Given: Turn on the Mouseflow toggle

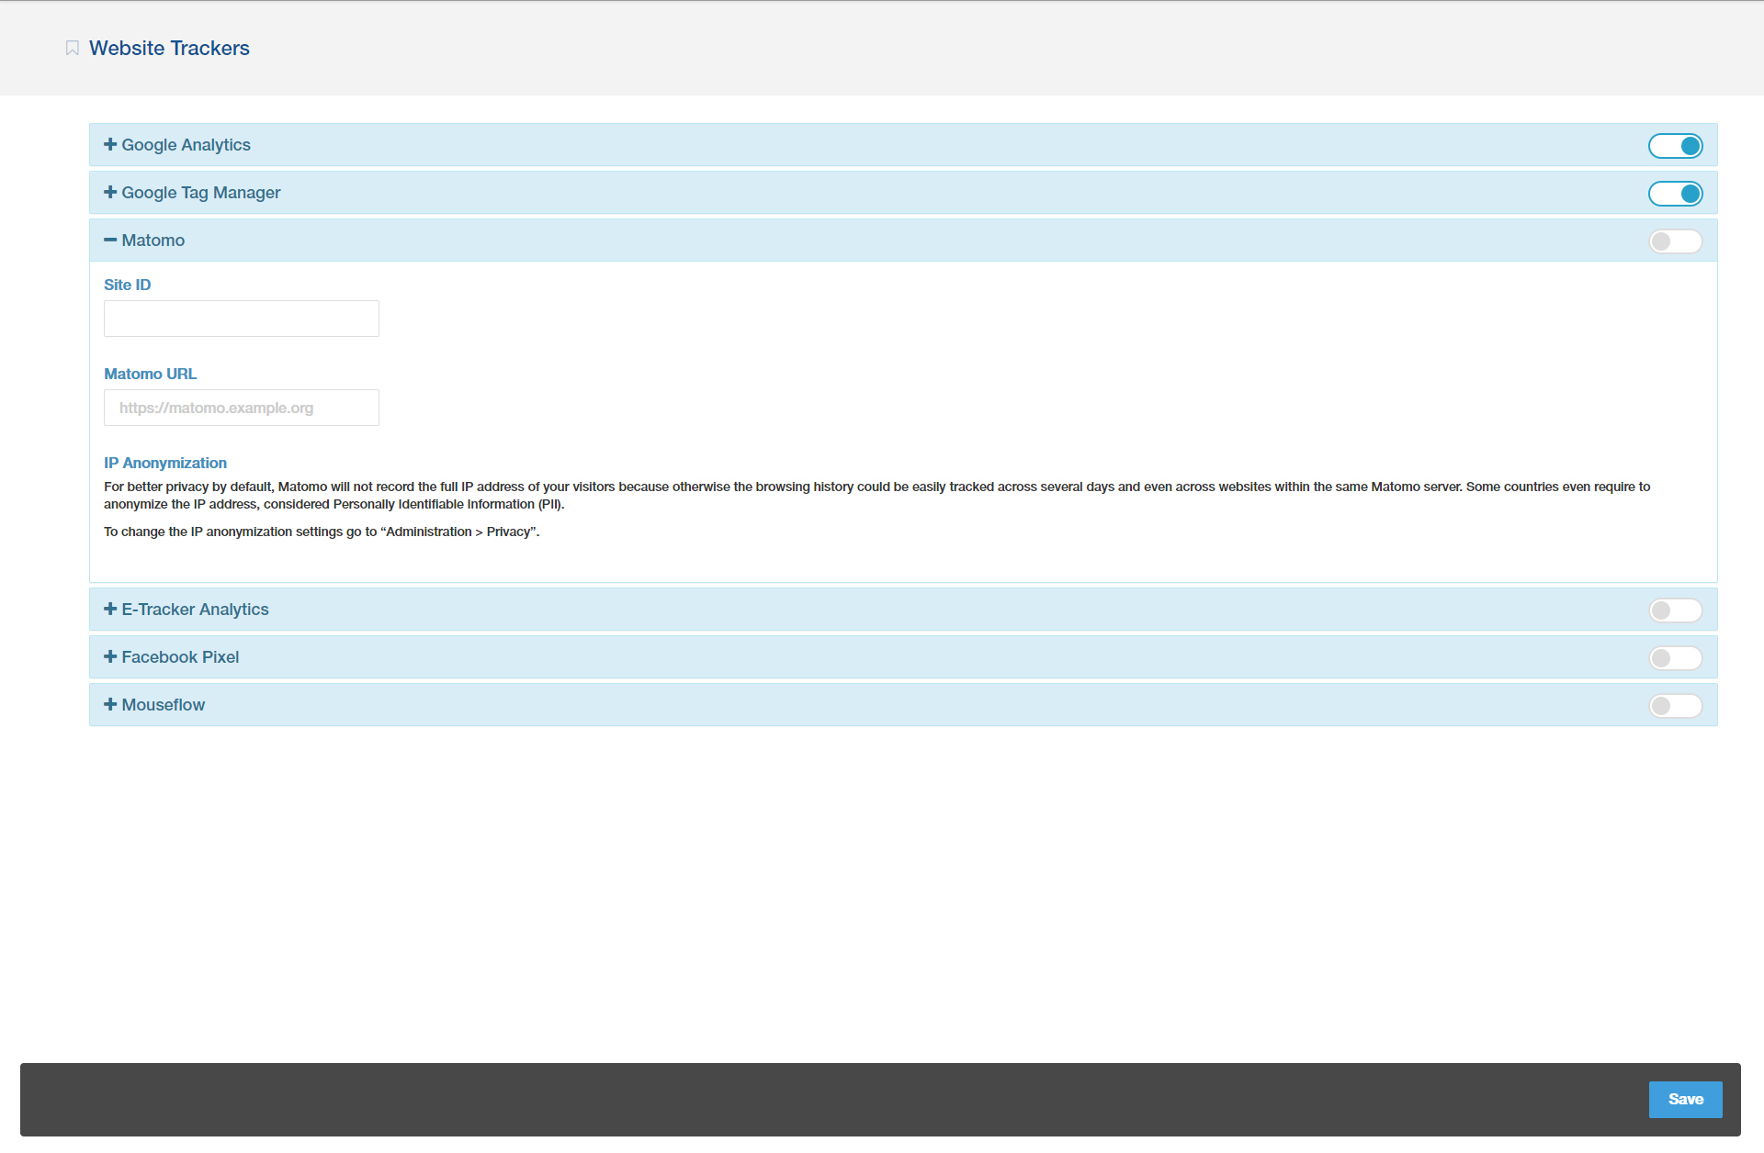Looking at the screenshot, I should click(x=1674, y=706).
